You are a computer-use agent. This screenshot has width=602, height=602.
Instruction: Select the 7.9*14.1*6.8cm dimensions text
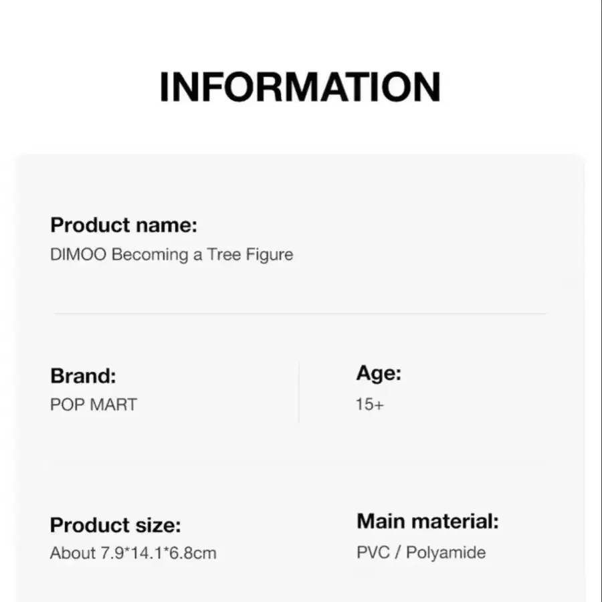[159, 553]
